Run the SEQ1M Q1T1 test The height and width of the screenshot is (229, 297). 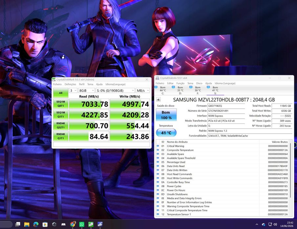point(61,115)
